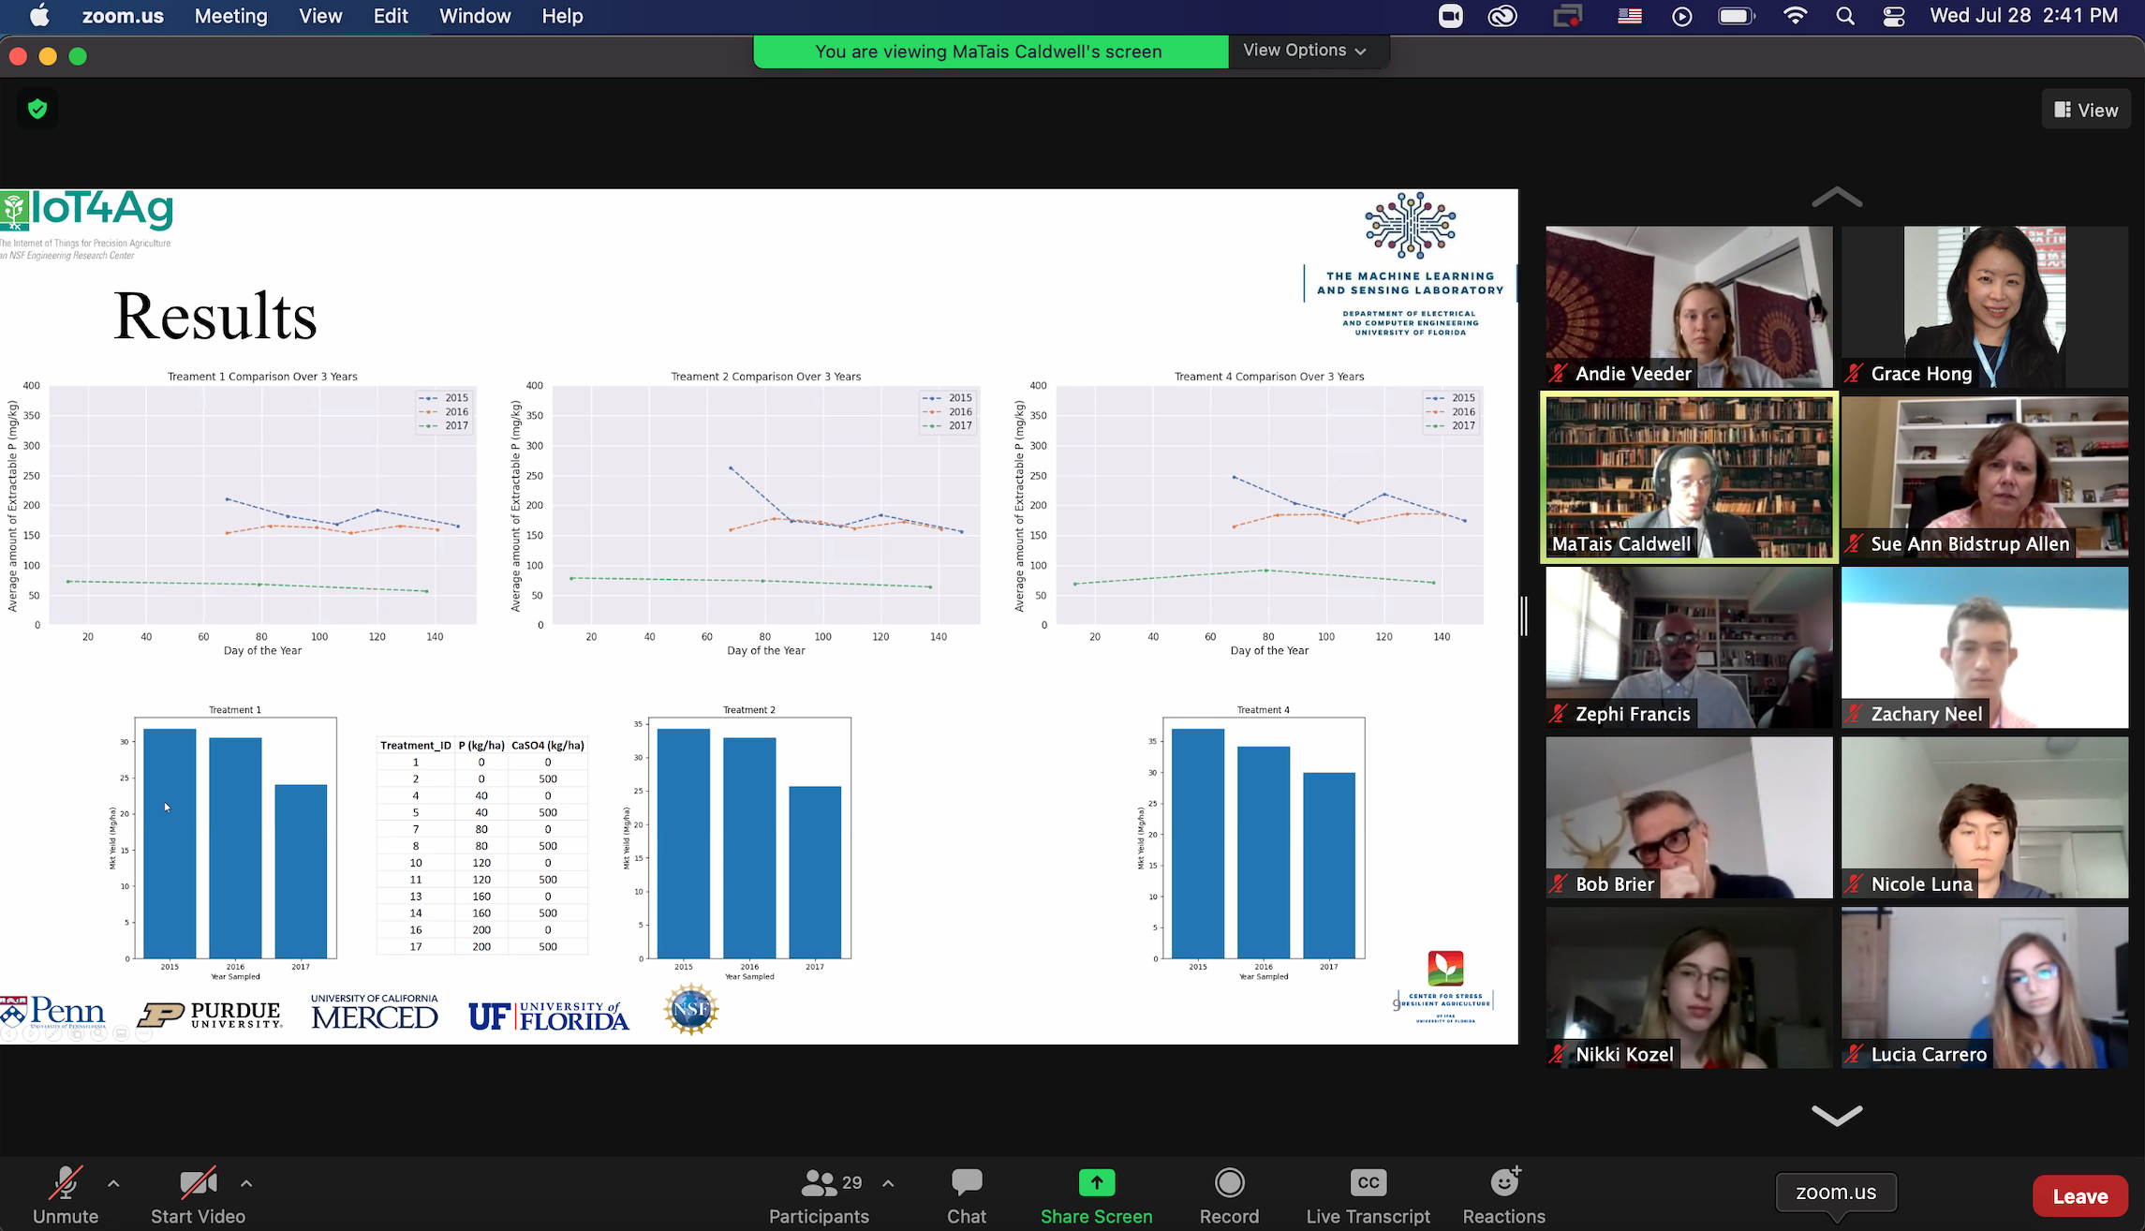The width and height of the screenshot is (2145, 1231).
Task: Select Andie Veeder's video thumbnail
Action: (x=1689, y=306)
